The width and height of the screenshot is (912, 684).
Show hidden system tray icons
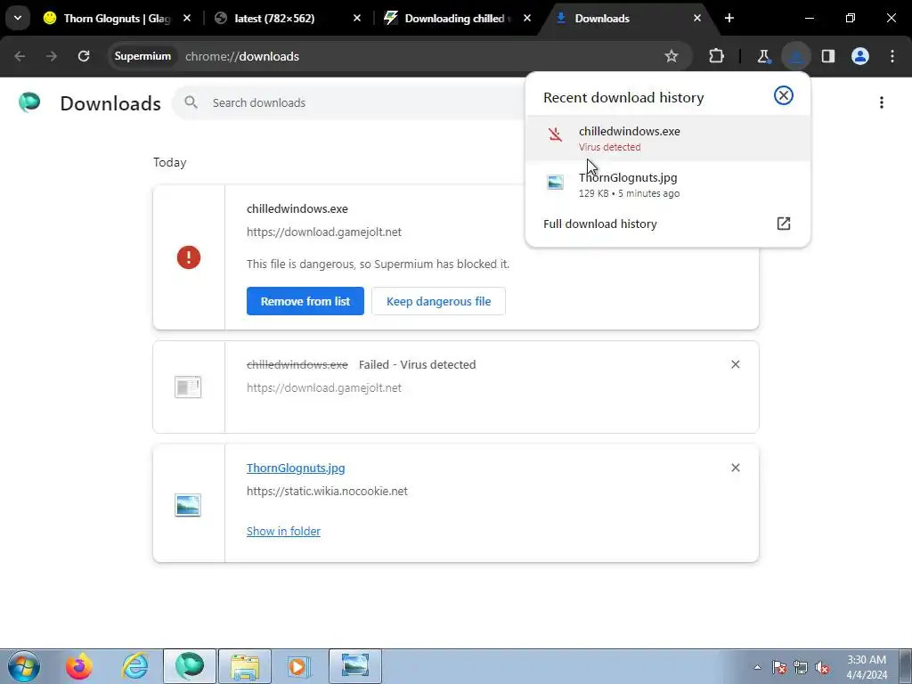coord(757,667)
